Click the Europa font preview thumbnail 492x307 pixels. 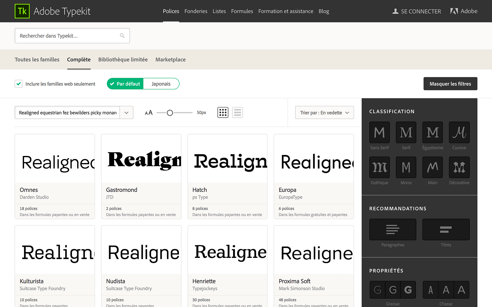tap(314, 158)
